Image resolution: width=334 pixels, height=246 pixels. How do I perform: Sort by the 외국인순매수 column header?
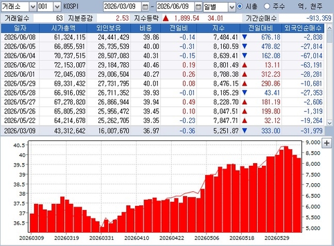[303, 28]
